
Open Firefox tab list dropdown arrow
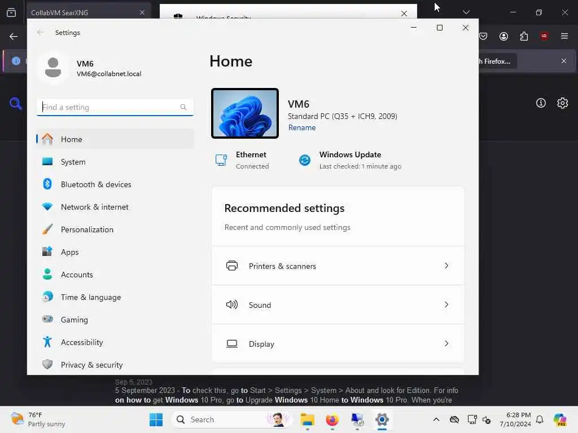[466, 12]
